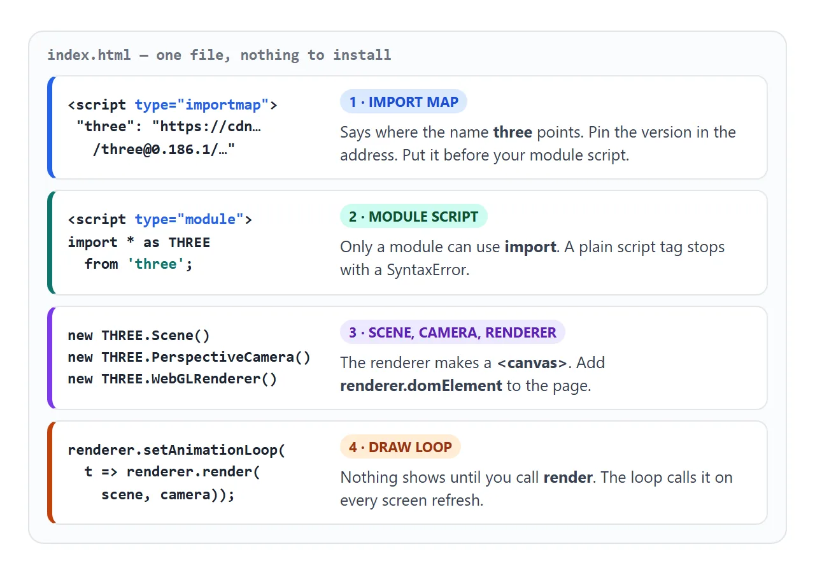Viewport: 815px width, 577px height.
Task: Click the code line "three": "https://cdn…
Action: click(169, 127)
